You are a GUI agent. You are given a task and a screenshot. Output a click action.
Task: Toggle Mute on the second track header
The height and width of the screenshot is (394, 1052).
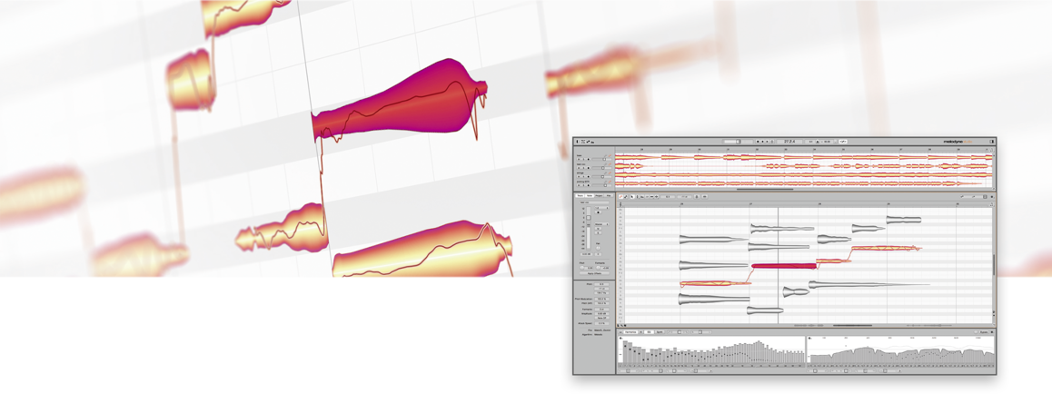pos(579,168)
